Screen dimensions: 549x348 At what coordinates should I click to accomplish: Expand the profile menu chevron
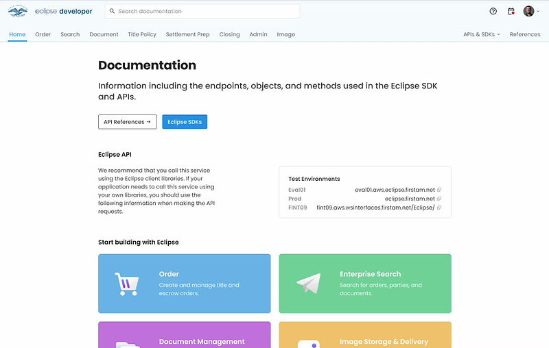point(538,11)
